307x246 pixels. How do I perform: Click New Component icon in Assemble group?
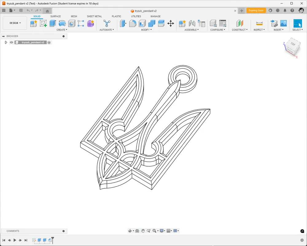[x=182, y=23]
